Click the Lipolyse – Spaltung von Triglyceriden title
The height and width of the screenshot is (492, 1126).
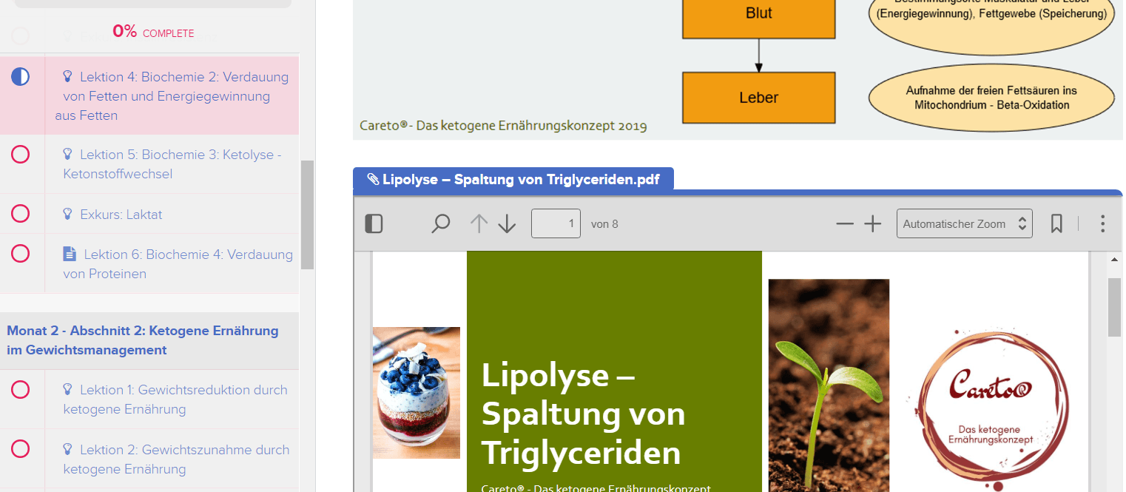[x=581, y=414]
